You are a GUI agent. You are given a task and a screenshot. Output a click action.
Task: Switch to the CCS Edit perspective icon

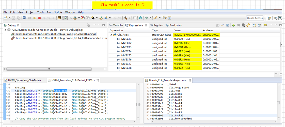276,18
